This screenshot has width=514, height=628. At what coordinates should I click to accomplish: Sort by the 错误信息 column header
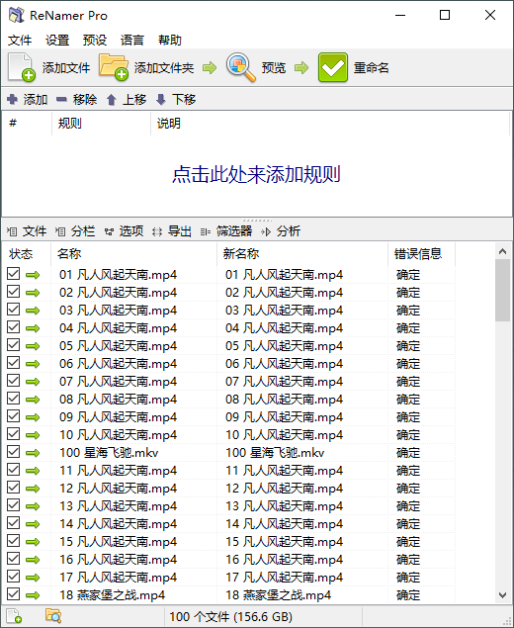(421, 254)
